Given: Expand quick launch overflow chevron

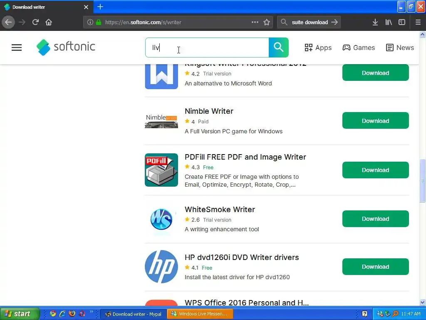Looking at the screenshot, I should point(91,312).
